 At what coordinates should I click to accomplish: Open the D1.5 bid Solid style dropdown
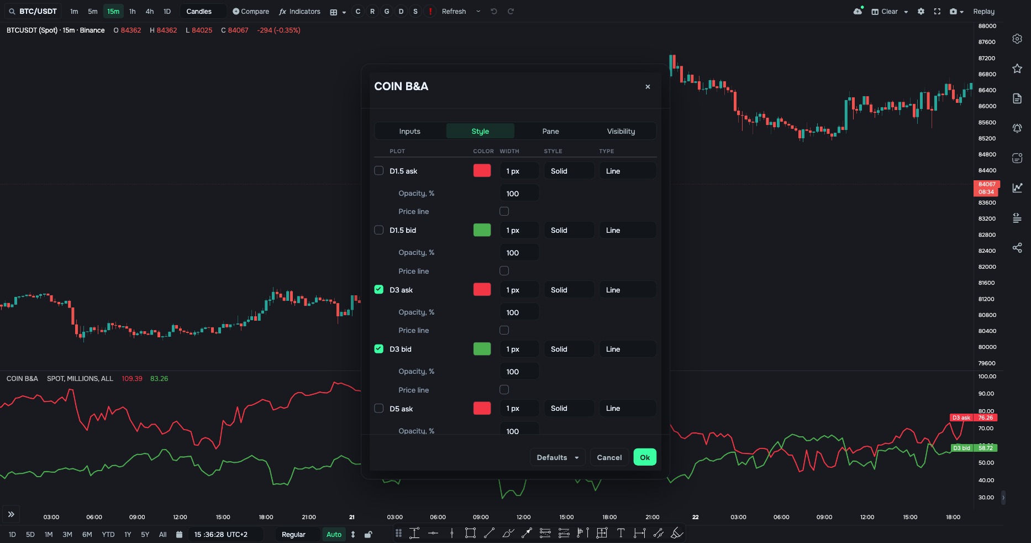[x=569, y=230]
